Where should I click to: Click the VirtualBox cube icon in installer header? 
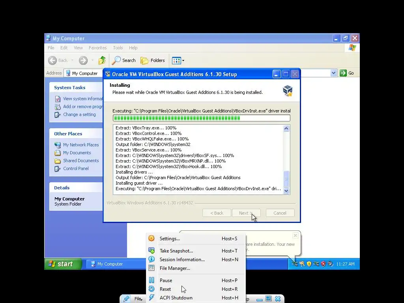(288, 91)
